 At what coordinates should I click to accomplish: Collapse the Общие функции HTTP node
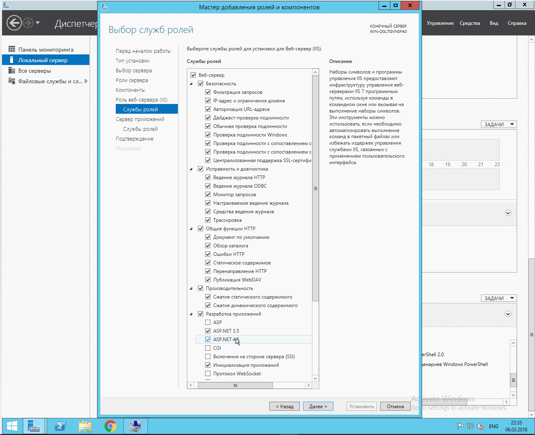[x=191, y=229]
